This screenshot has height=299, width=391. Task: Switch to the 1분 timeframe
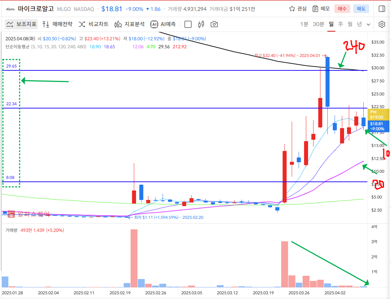point(304,24)
